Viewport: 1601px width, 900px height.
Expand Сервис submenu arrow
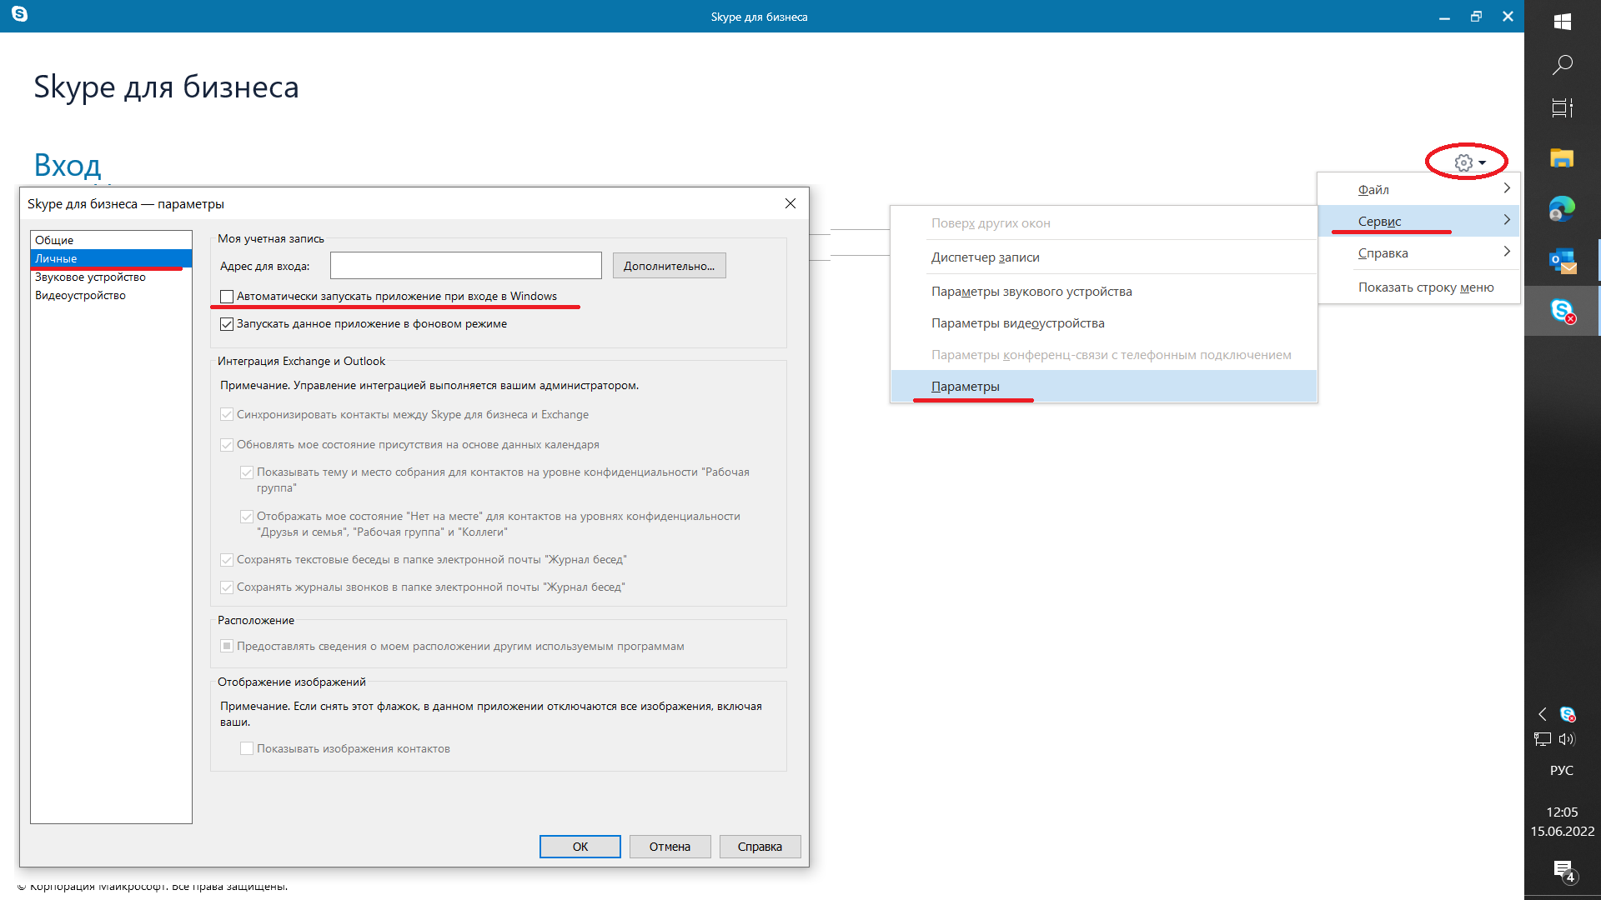point(1507,220)
